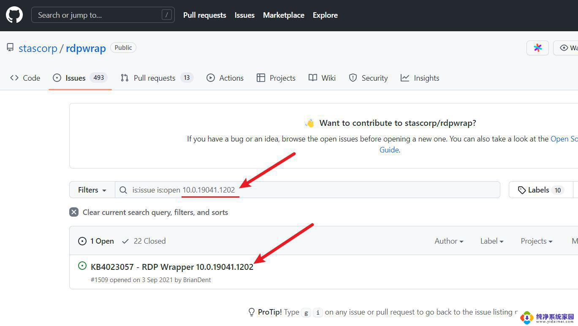This screenshot has width=578, height=326.
Task: Focus the issue search query field
Action: [307, 190]
